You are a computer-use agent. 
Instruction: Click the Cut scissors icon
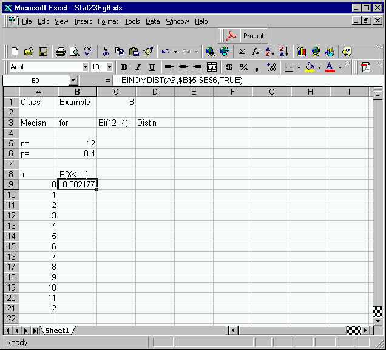coord(106,52)
